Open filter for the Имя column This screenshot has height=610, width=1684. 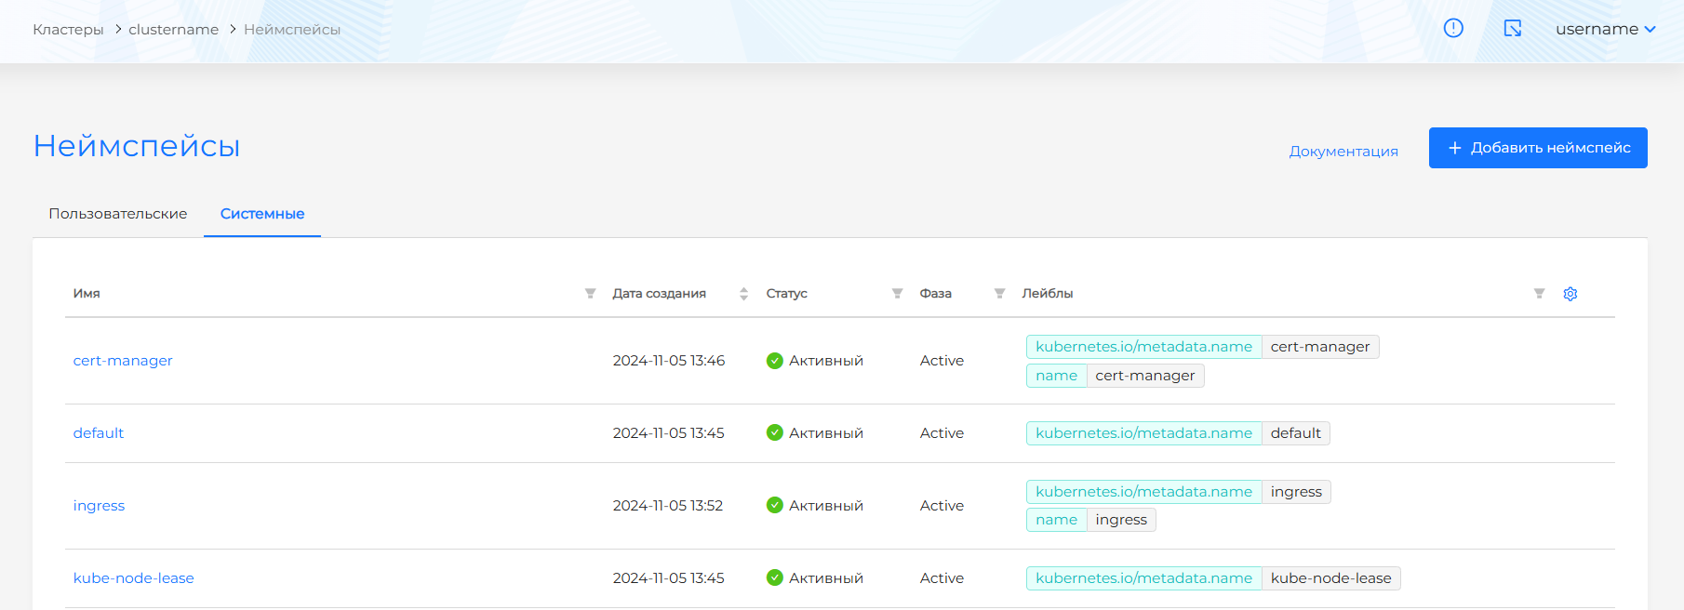(x=590, y=294)
